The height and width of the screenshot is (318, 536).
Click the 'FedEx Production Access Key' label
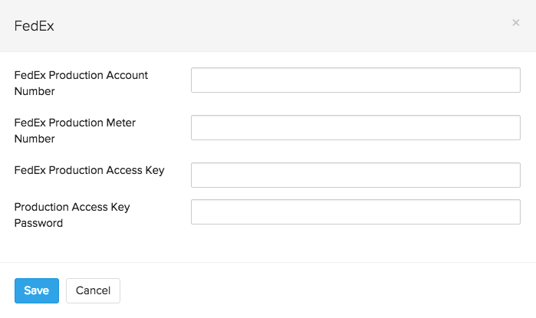pos(89,170)
